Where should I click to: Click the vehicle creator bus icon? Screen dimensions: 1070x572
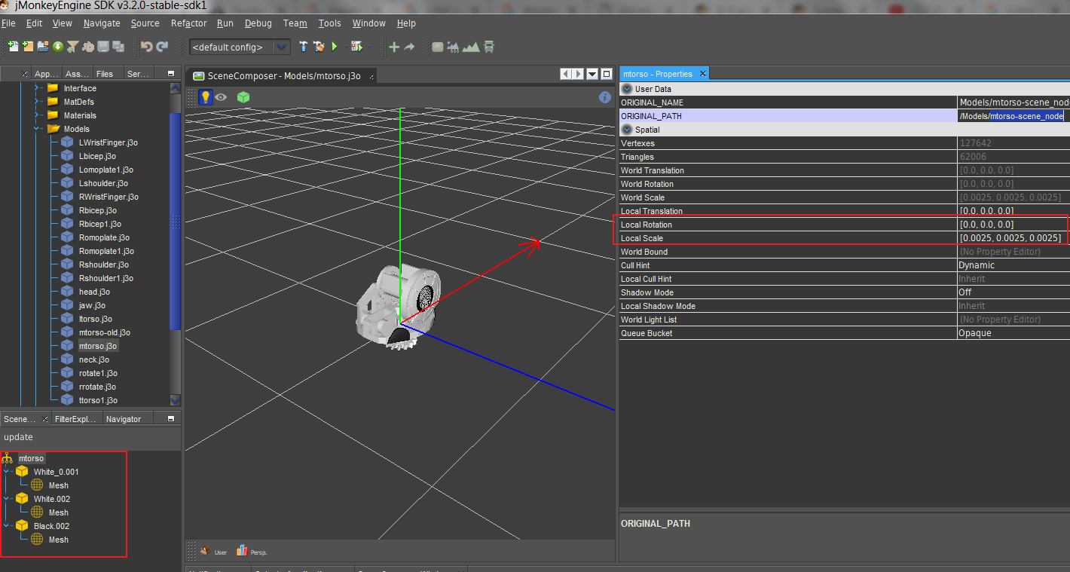click(489, 47)
